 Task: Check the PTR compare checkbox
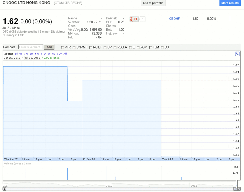click(62, 47)
